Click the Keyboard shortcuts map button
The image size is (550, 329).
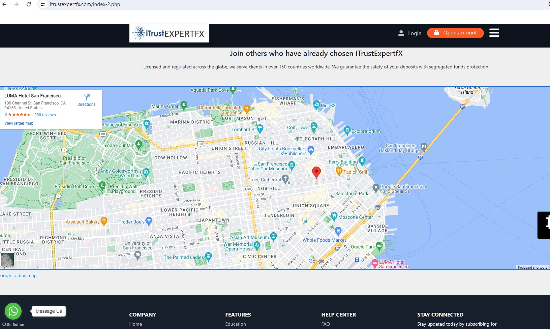click(x=532, y=267)
